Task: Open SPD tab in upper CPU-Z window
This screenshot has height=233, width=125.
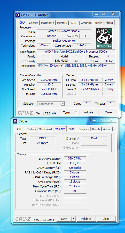Action: (x=74, y=23)
